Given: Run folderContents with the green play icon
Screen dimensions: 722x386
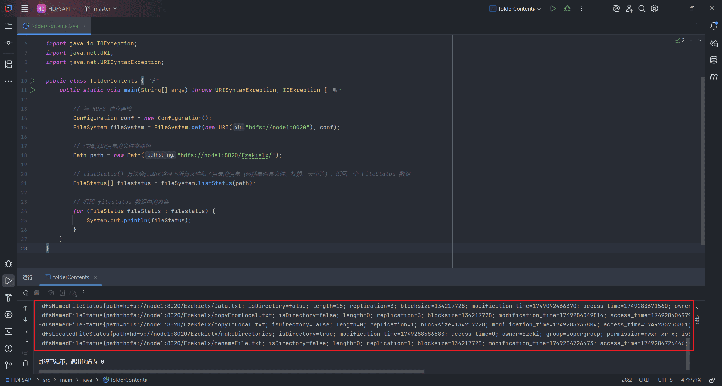Looking at the screenshot, I should (553, 8).
